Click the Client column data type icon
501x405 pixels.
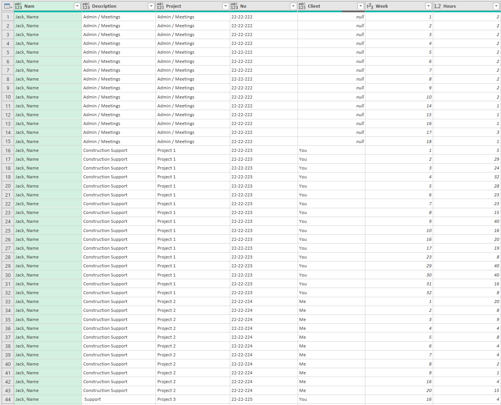(302, 6)
